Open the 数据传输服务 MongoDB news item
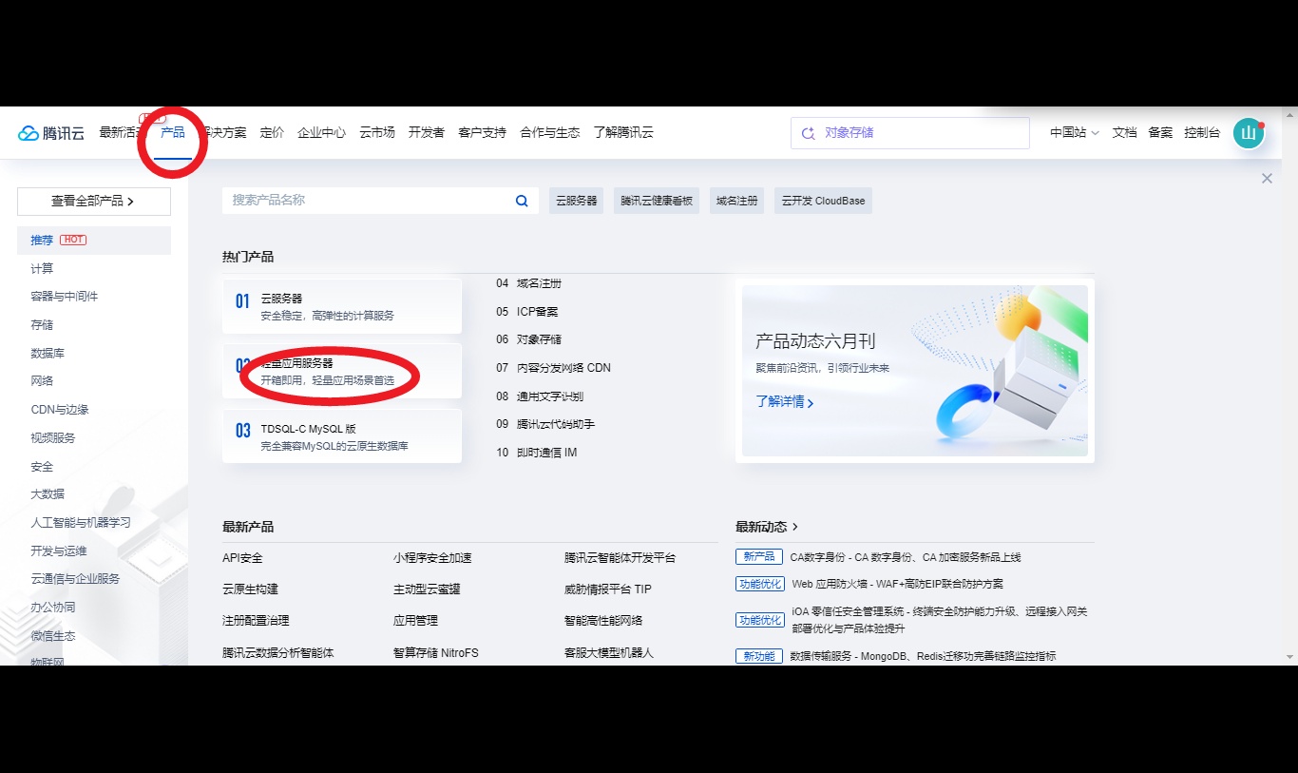1298x773 pixels. 923,656
